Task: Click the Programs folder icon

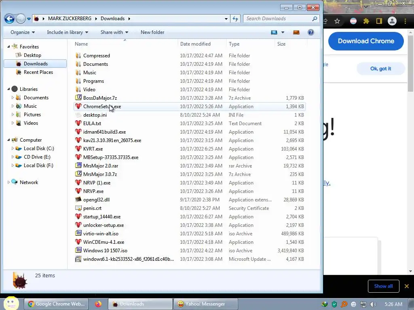Action: (78, 81)
